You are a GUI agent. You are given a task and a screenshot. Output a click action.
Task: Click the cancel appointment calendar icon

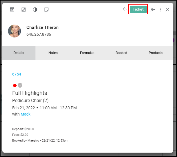pos(12,9)
